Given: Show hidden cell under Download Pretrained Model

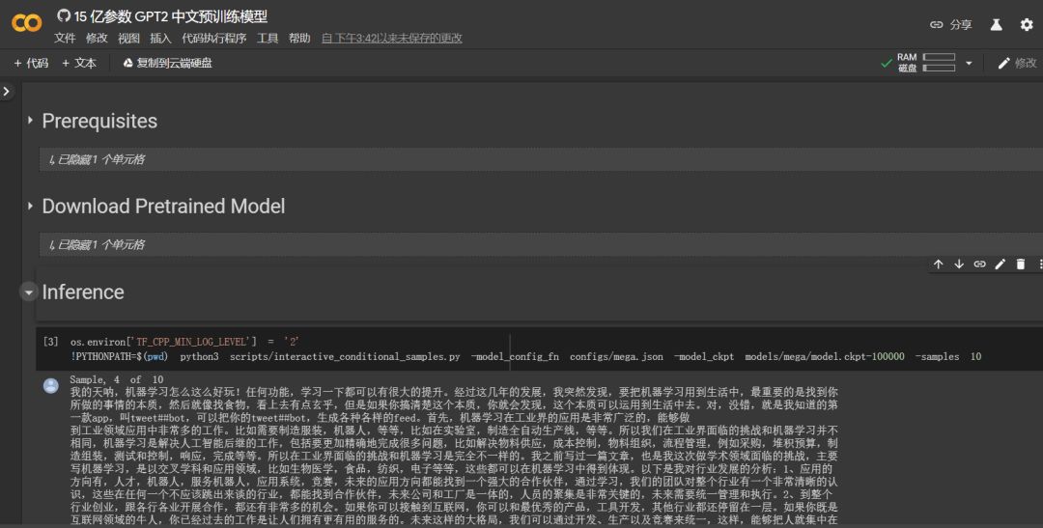Looking at the screenshot, I should pos(540,245).
